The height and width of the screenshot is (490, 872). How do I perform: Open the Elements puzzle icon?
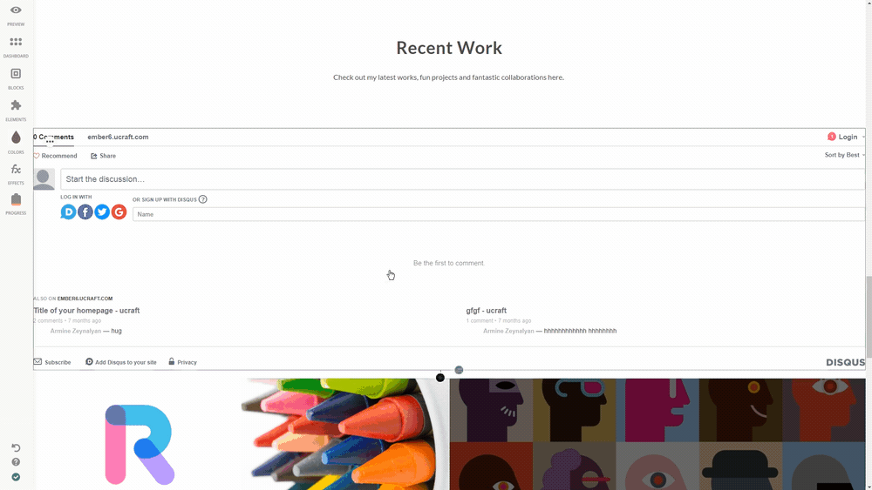[16, 105]
